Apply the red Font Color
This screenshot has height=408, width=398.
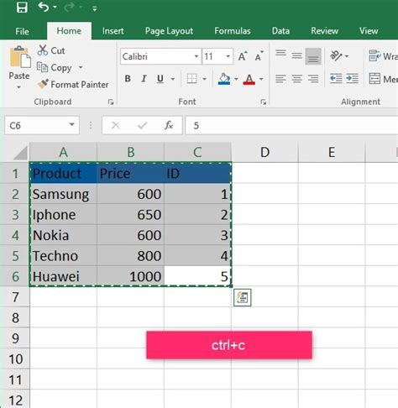(249, 79)
